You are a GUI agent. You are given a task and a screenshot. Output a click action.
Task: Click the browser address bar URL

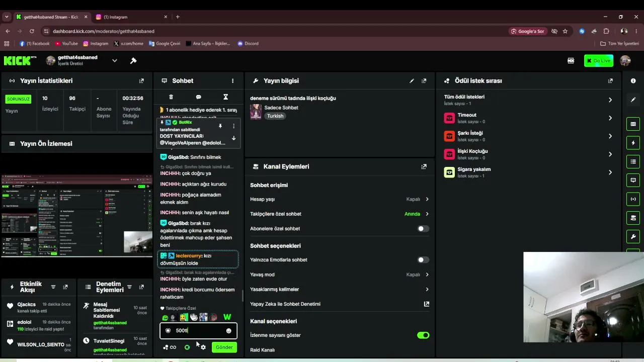click(x=104, y=31)
